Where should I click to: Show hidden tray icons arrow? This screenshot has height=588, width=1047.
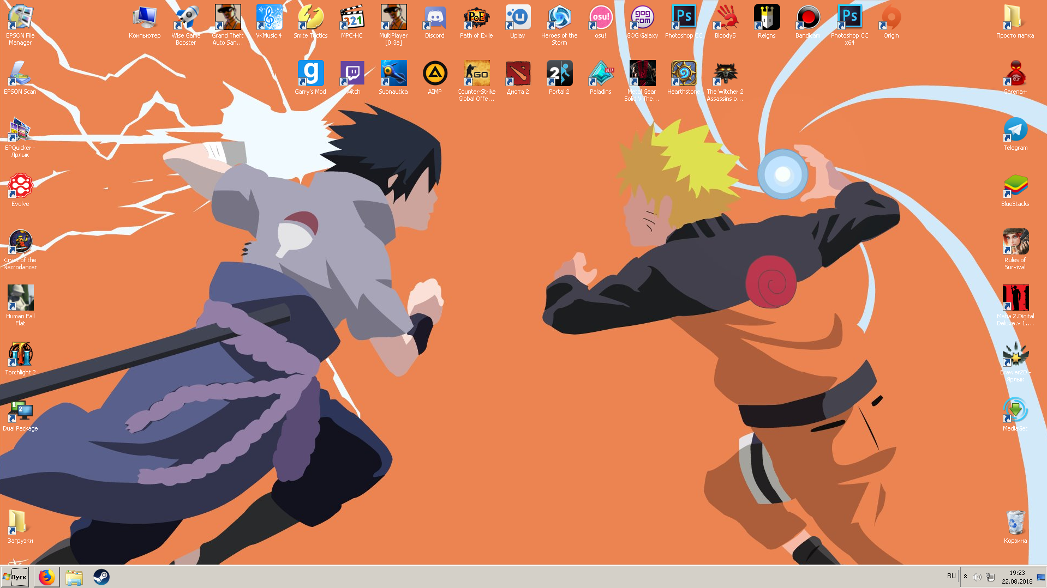[x=965, y=576]
